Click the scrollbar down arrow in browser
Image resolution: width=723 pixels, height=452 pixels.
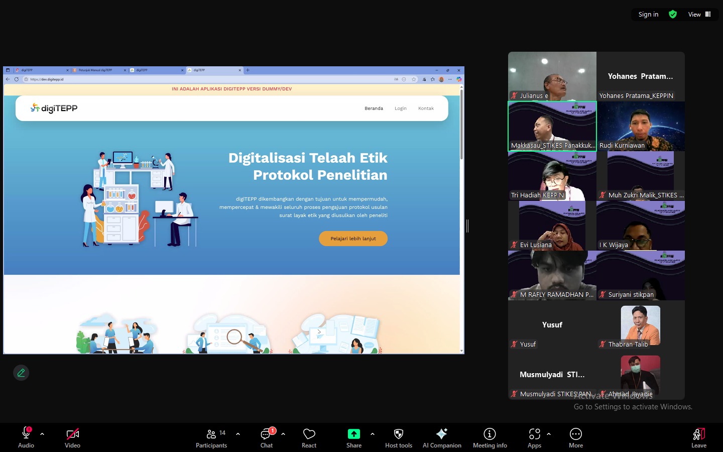click(x=461, y=351)
